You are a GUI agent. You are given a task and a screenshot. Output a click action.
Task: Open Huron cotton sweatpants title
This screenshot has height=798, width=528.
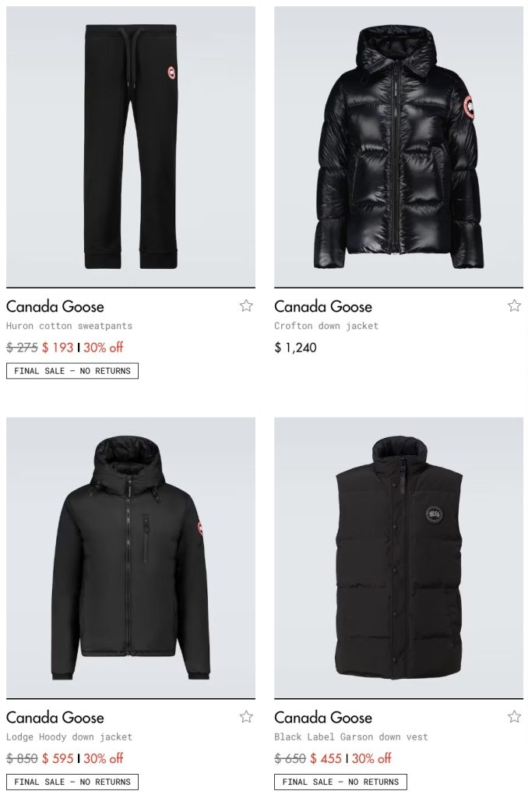coord(69,326)
